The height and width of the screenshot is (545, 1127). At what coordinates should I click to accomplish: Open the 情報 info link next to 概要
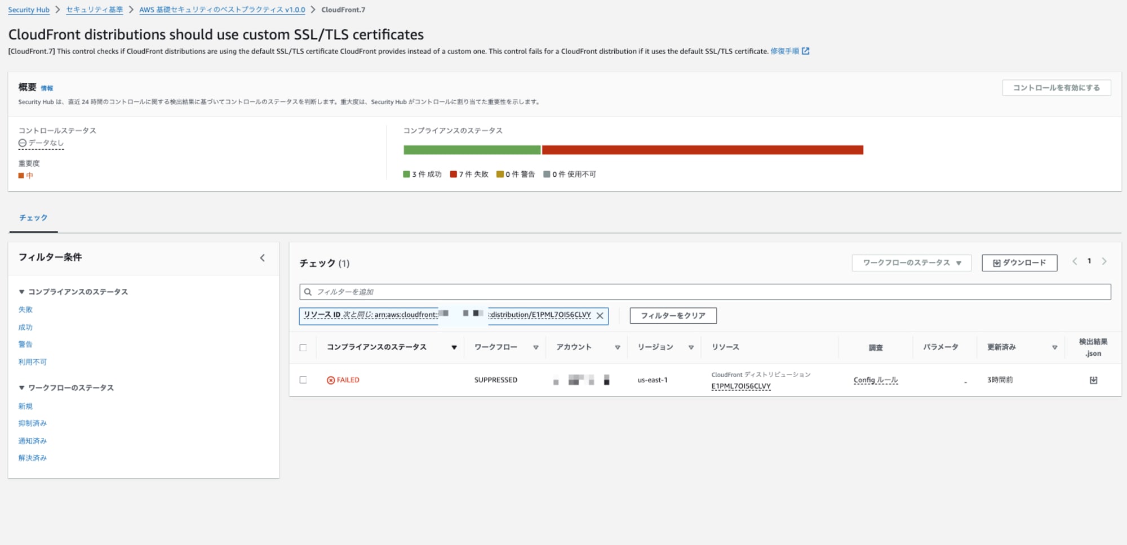click(47, 88)
